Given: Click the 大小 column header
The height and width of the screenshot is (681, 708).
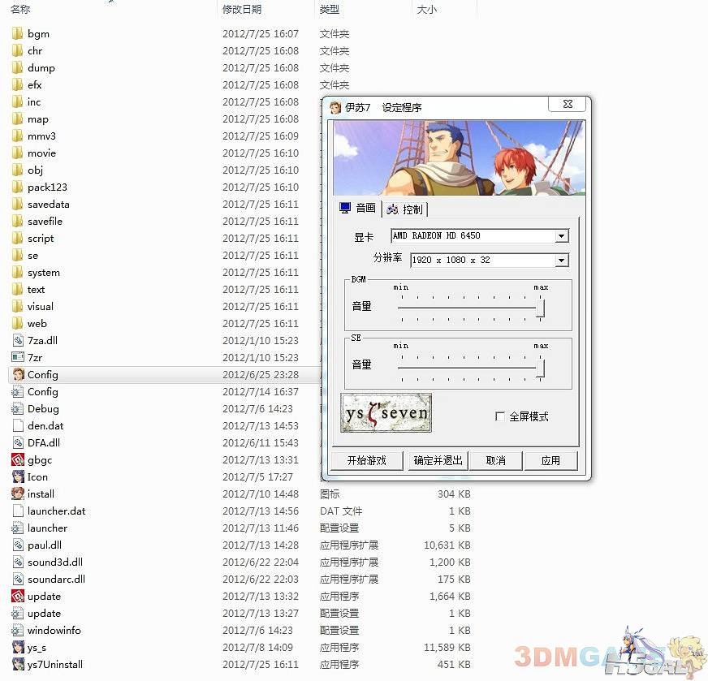Looking at the screenshot, I should tap(427, 9).
